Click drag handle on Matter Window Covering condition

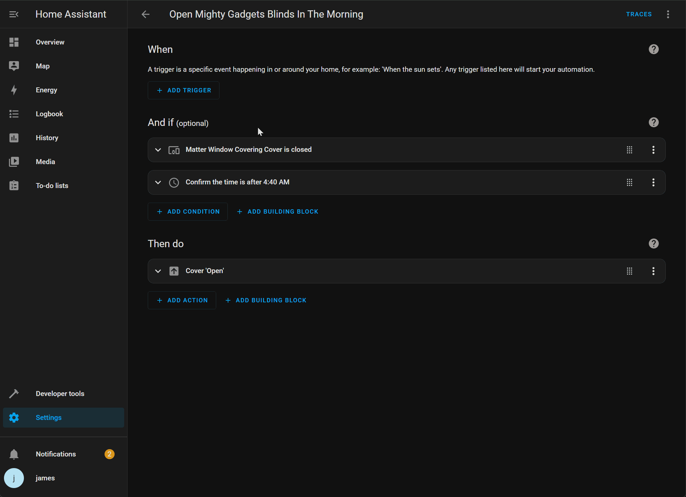(629, 150)
